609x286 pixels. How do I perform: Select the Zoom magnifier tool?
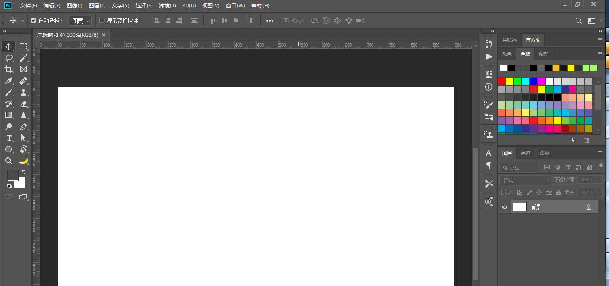[x=9, y=161]
